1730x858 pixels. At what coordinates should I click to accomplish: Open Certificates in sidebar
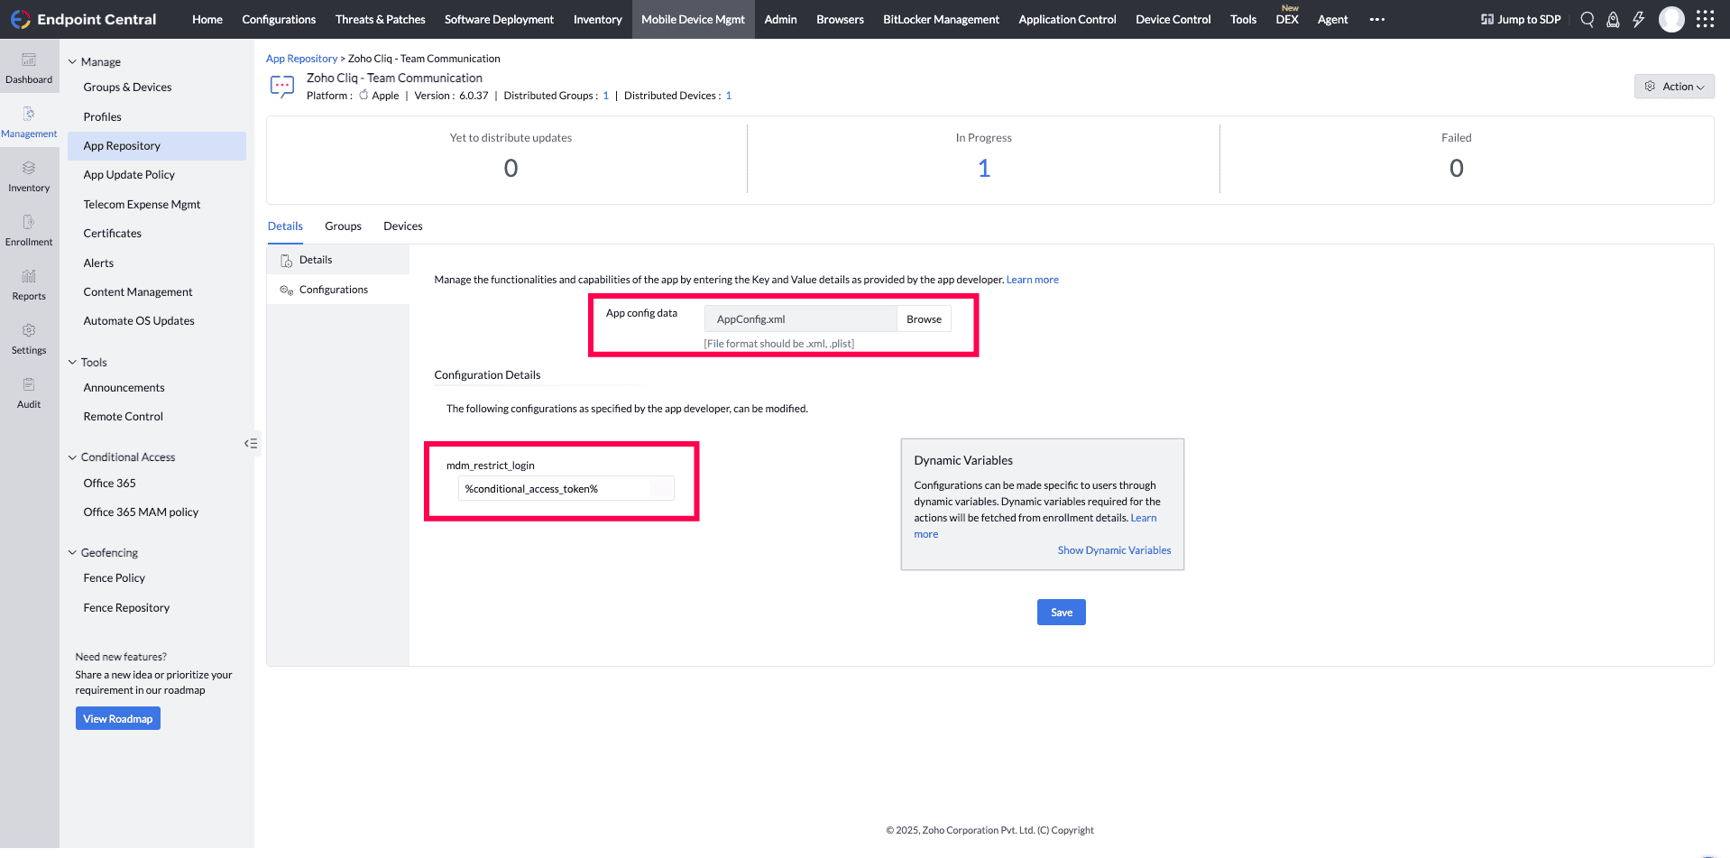pyautogui.click(x=112, y=234)
